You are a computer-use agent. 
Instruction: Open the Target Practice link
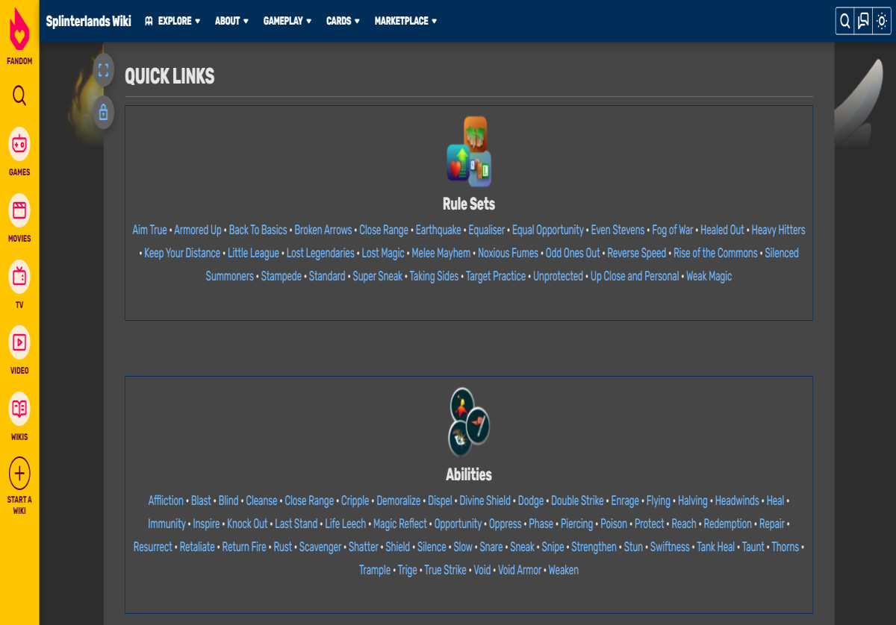(x=496, y=276)
